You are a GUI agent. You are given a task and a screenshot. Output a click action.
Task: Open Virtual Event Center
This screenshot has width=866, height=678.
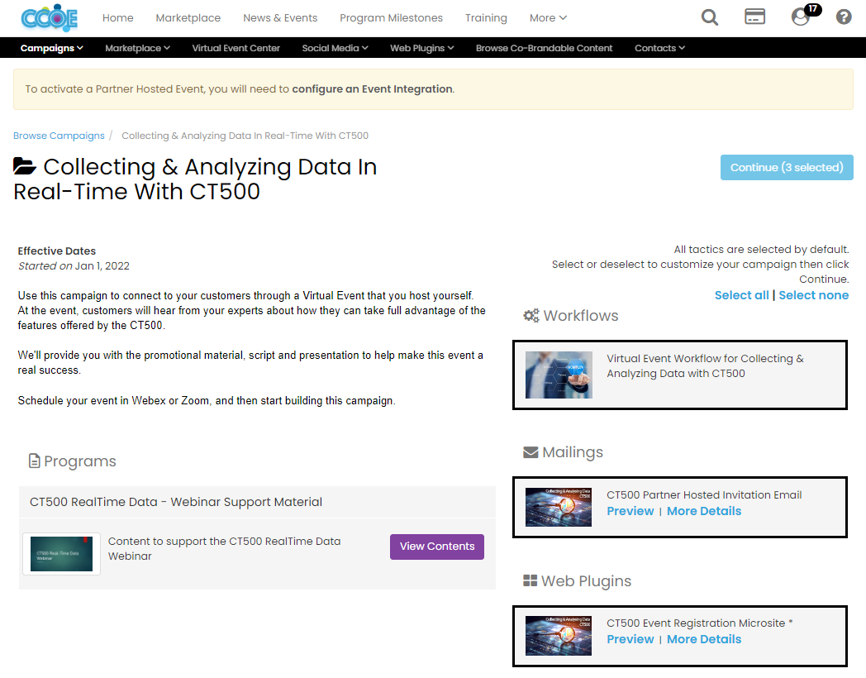[236, 48]
